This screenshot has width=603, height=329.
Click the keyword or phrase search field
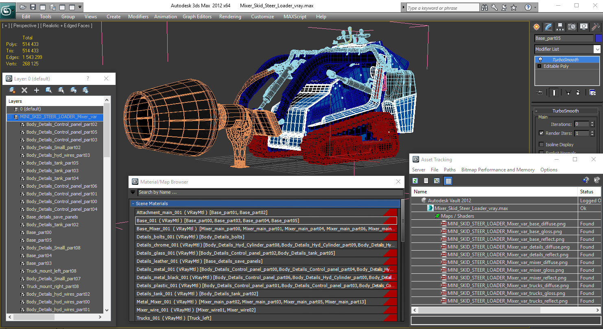443,8
